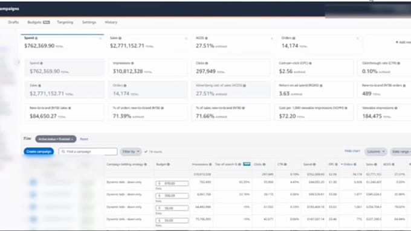Click the Hide chart link
This screenshot has height=231, width=411.
pyautogui.click(x=352, y=151)
